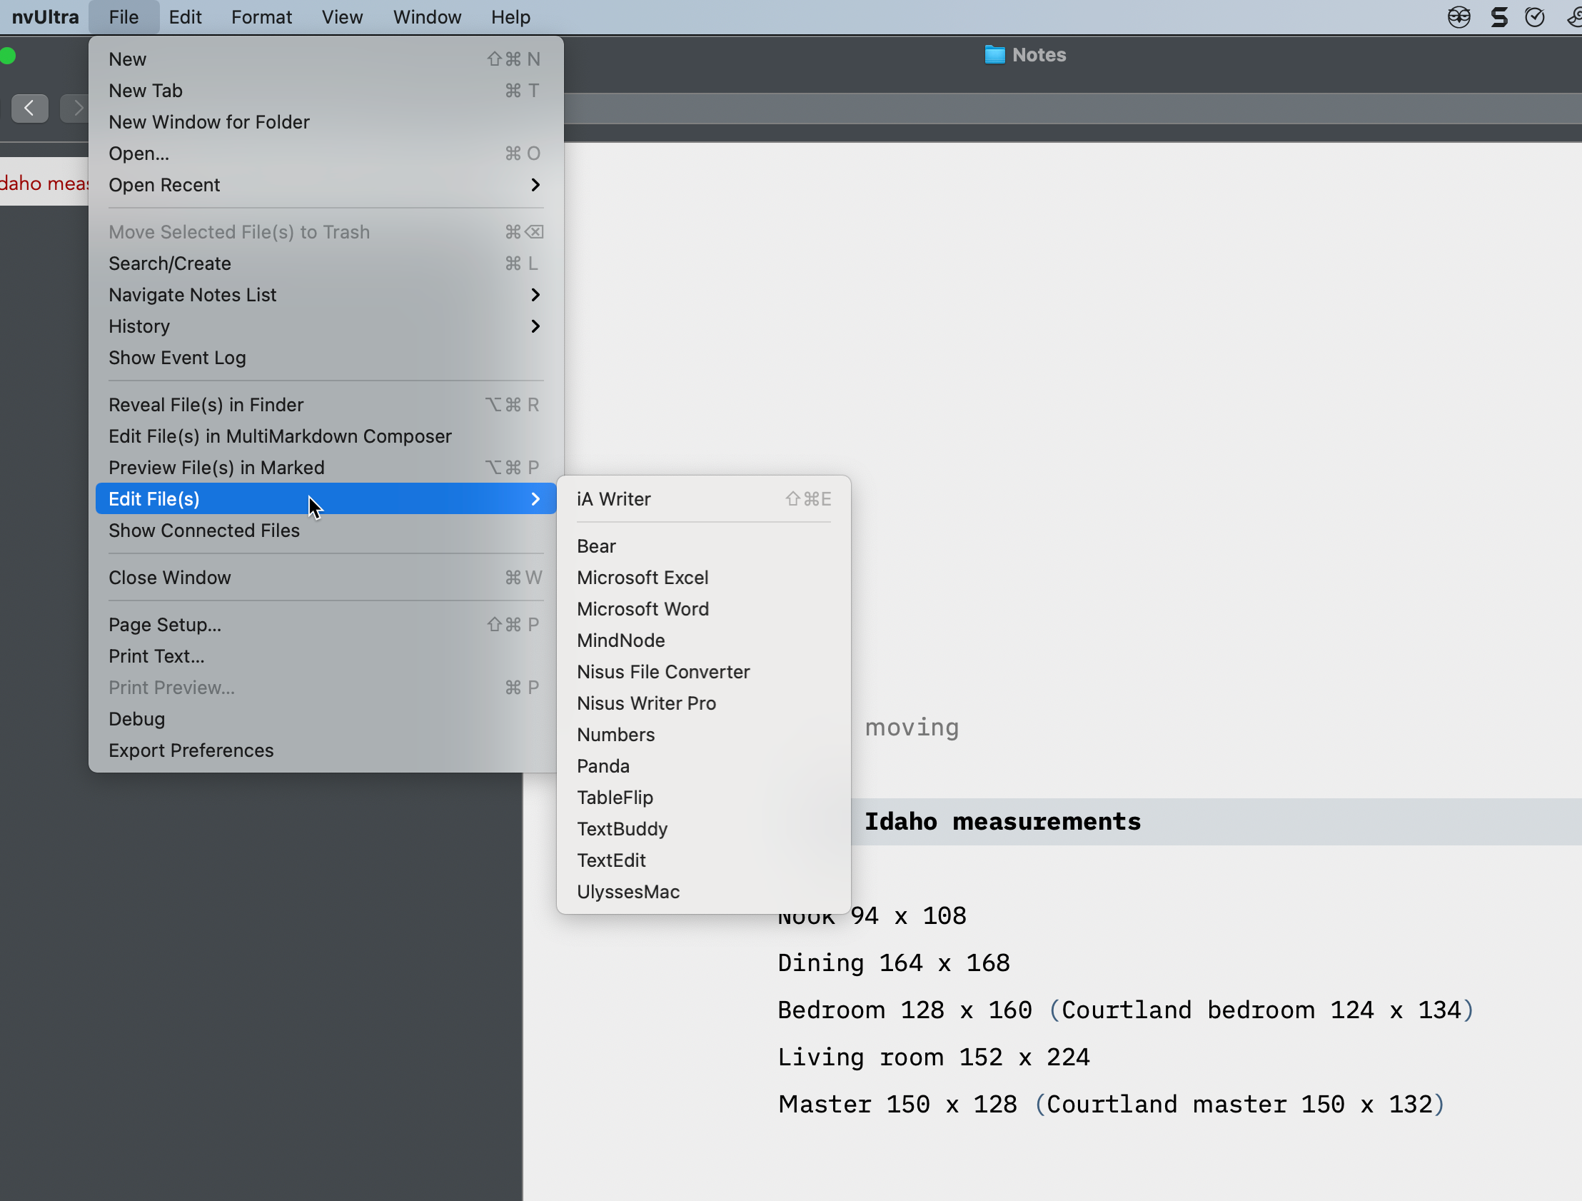Expand the Open Recent submenu
The width and height of the screenshot is (1582, 1201).
click(x=535, y=184)
